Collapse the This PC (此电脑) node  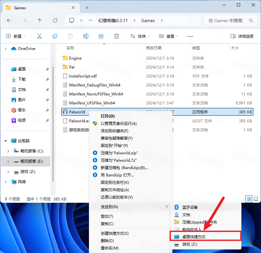tap(6, 141)
